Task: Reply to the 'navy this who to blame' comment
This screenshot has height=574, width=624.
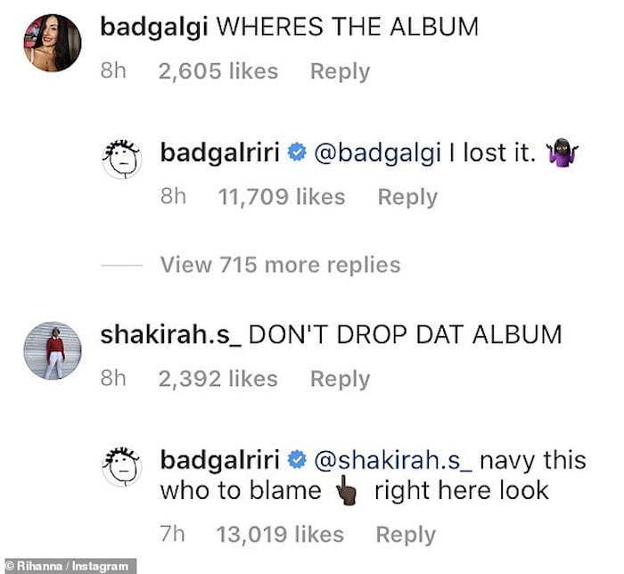Action: point(406,535)
